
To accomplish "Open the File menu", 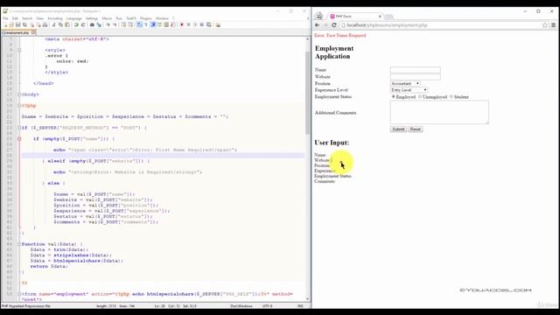I will click(5, 18).
